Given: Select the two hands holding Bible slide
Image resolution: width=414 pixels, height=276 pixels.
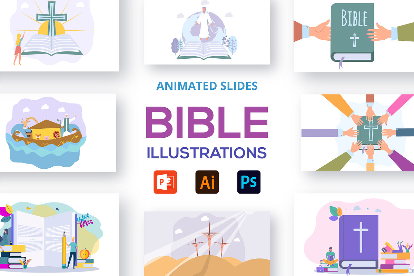Looking at the screenshot, I should (x=354, y=36).
